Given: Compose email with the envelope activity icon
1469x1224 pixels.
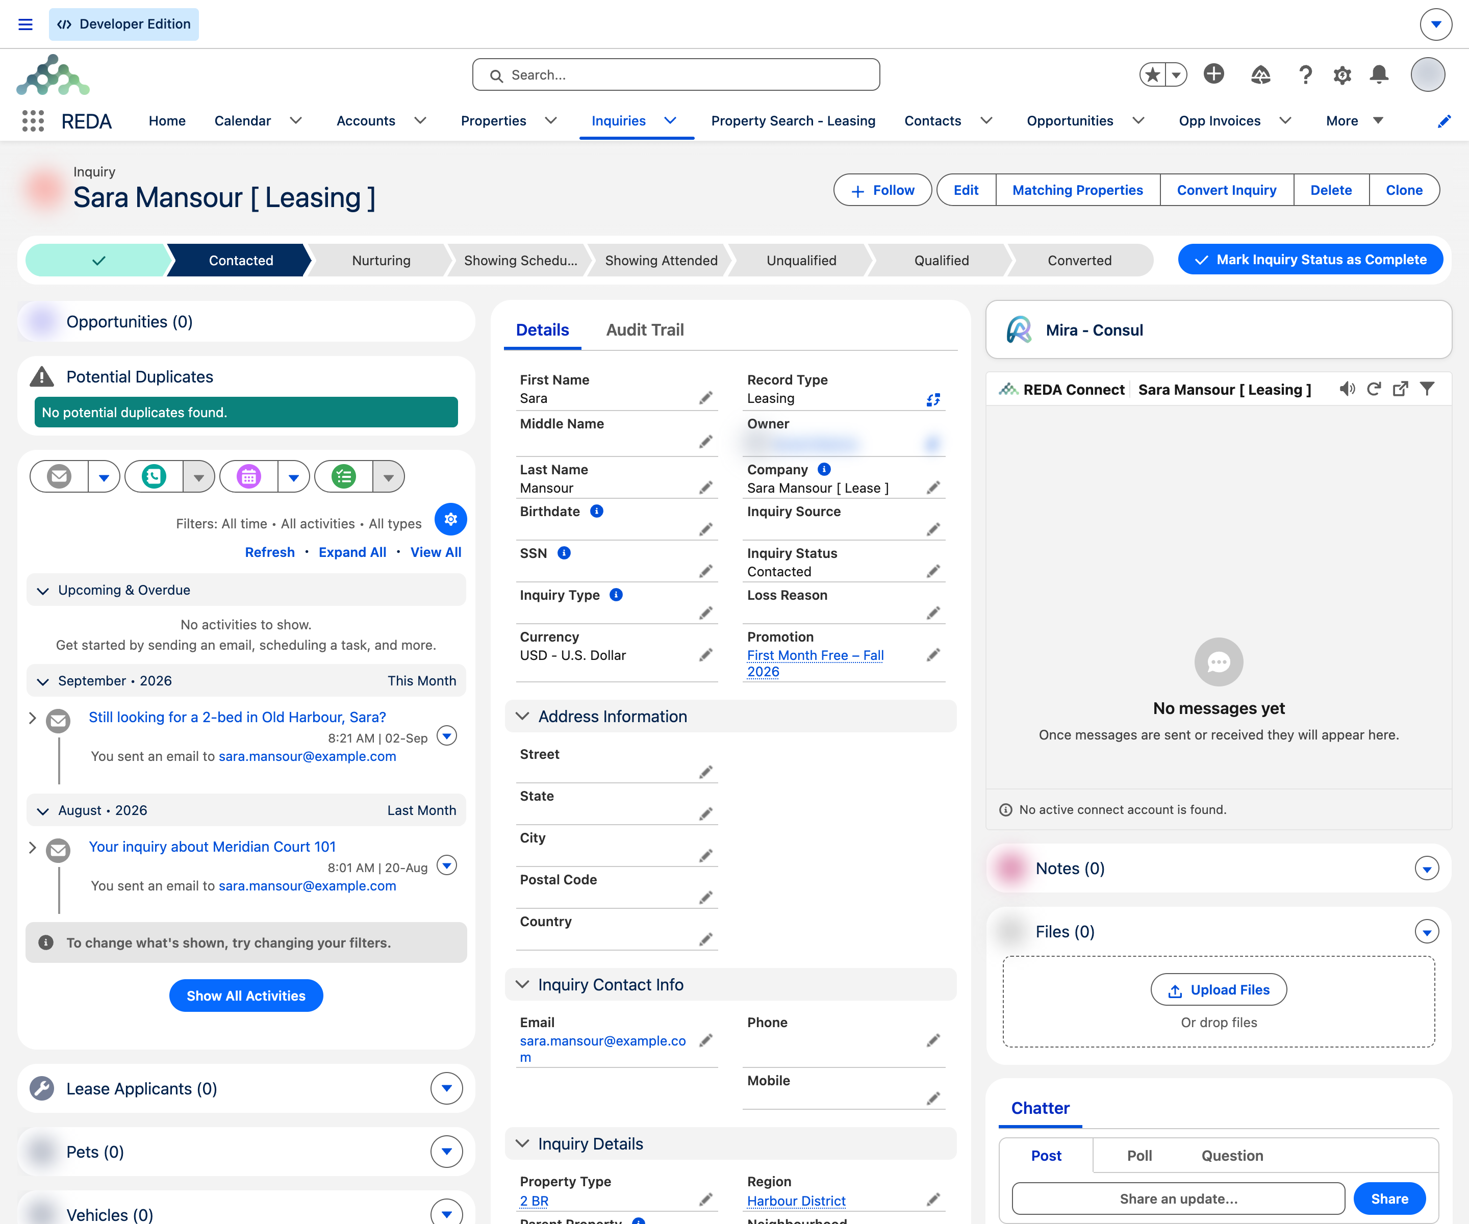Looking at the screenshot, I should pyautogui.click(x=60, y=477).
